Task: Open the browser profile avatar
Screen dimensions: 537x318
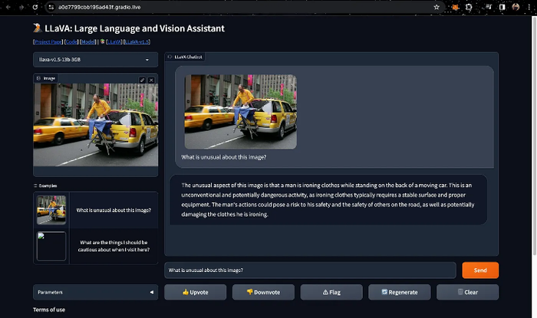Action: [516, 7]
